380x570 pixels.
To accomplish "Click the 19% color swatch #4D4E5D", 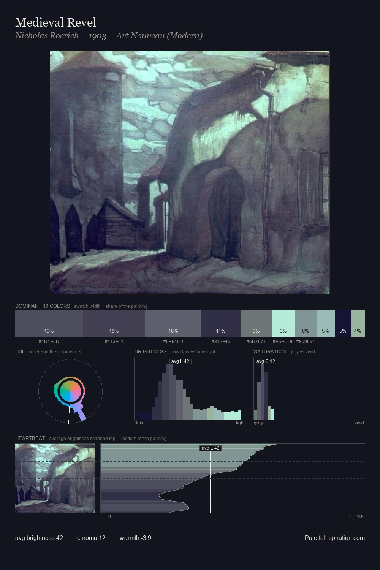I will 49,323.
